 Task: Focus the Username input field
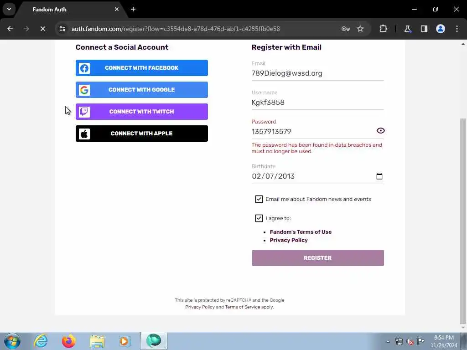[x=317, y=103]
